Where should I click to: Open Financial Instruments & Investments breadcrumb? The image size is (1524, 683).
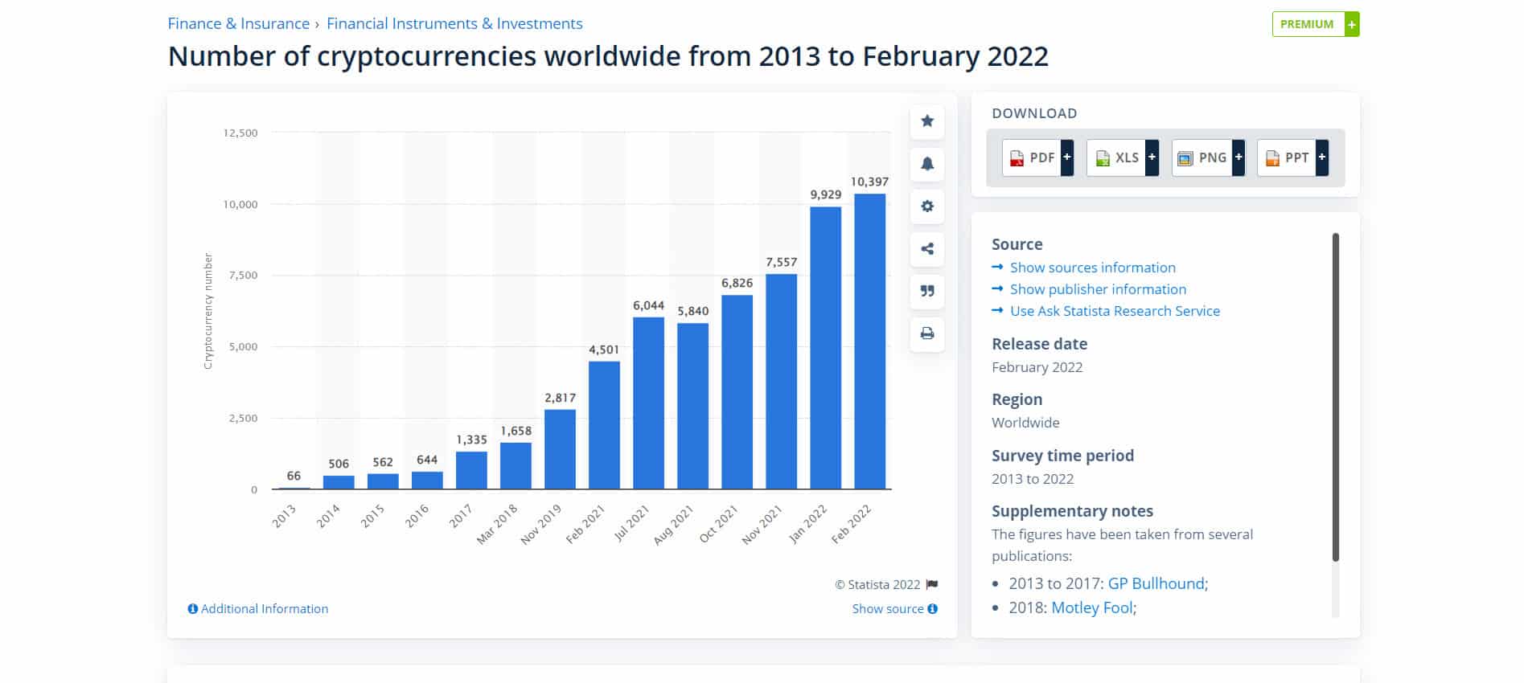click(454, 24)
